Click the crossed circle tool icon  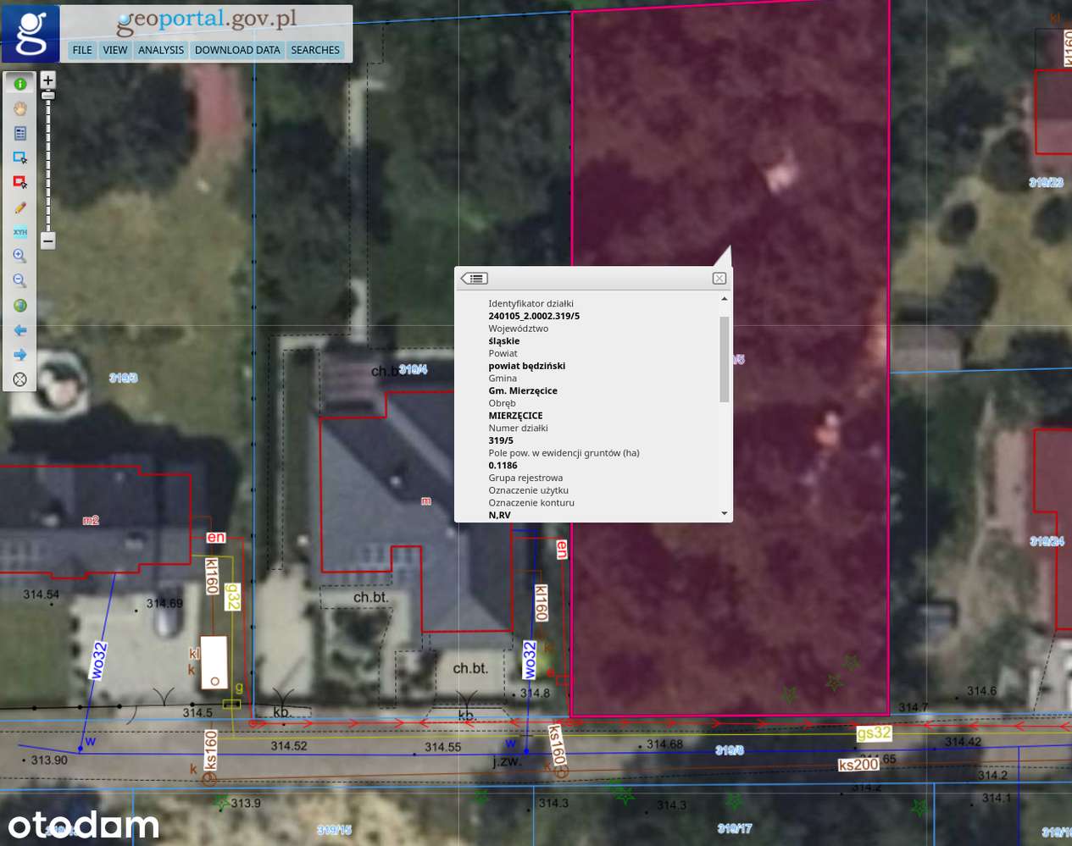click(x=20, y=379)
